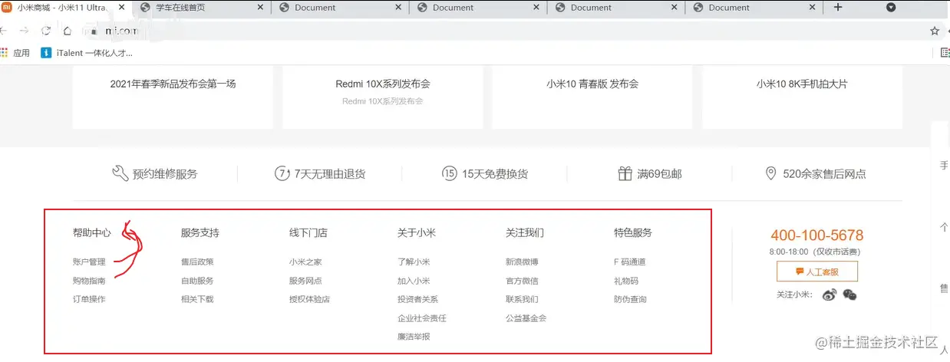This screenshot has height=362, width=950.
Task: Bookmark this page with the star icon
Action: (934, 31)
